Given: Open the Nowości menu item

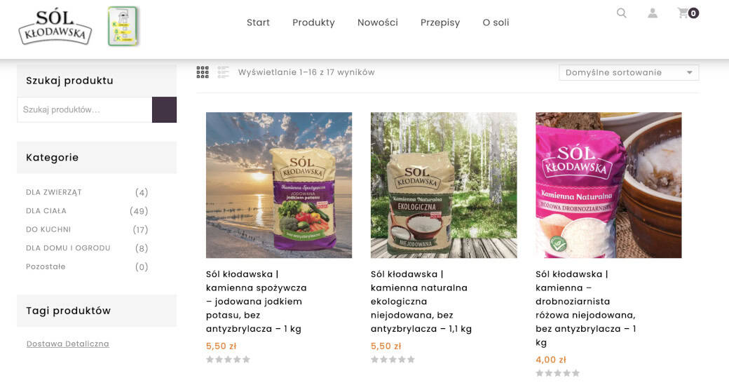Looking at the screenshot, I should point(378,22).
